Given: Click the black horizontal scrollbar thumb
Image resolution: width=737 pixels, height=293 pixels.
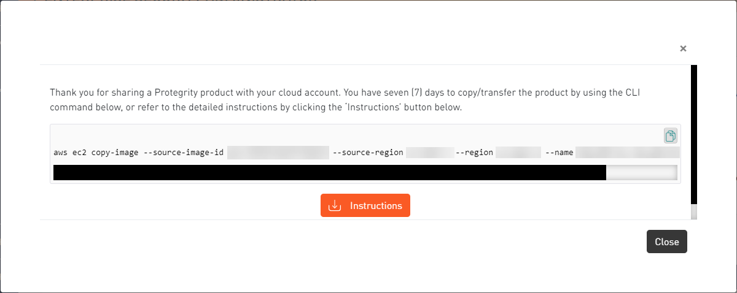Looking at the screenshot, I should pos(329,172).
